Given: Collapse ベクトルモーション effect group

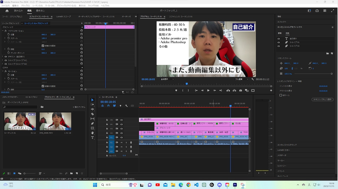Looking at the screenshot, I should (2, 31).
